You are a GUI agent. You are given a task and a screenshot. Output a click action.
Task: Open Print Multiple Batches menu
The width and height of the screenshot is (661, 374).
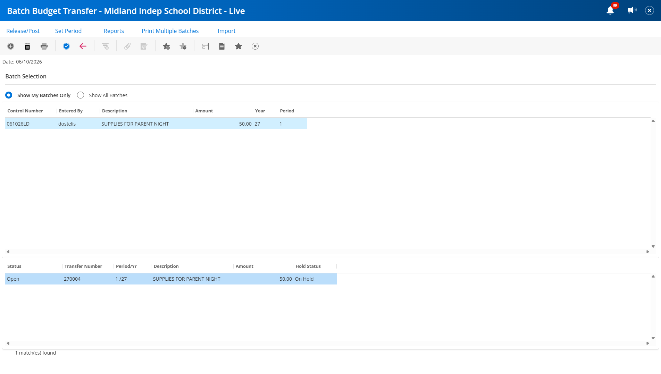click(x=170, y=31)
